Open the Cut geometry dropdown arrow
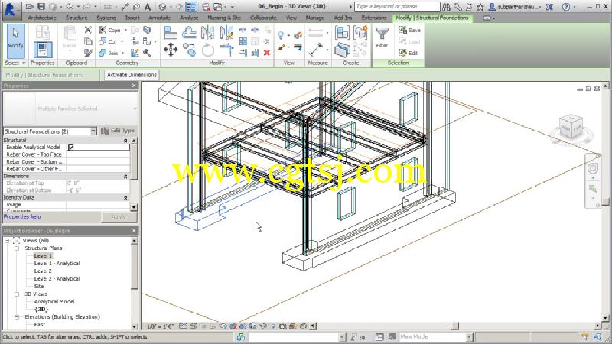 pos(122,41)
